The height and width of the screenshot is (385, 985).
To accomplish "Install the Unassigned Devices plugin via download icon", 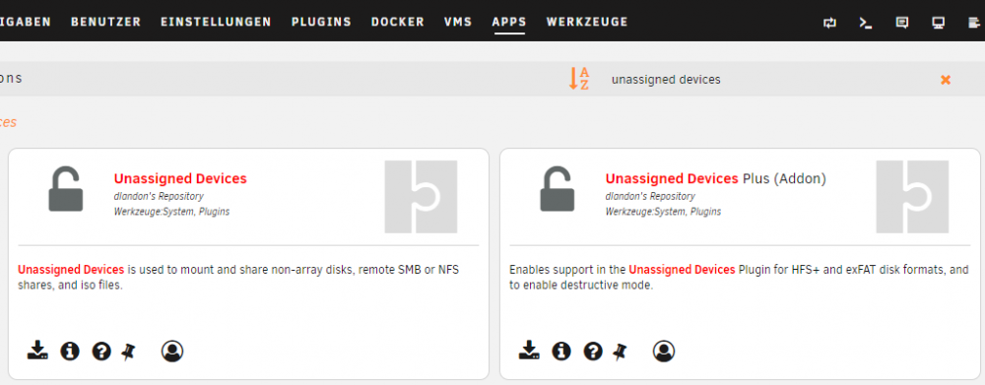I will (x=37, y=351).
